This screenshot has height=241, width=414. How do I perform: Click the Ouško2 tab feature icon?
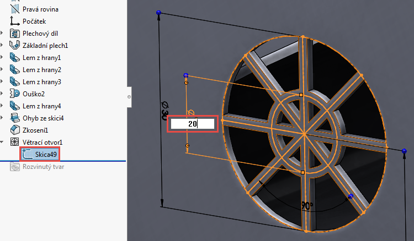[15, 94]
